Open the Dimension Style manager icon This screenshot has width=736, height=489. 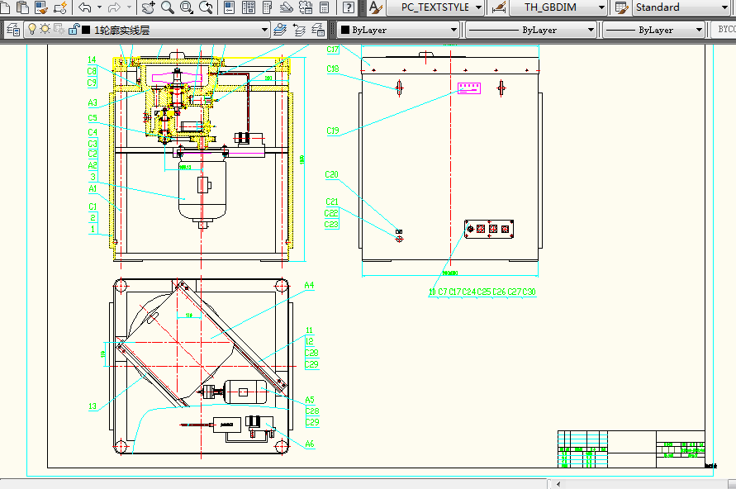(498, 7)
